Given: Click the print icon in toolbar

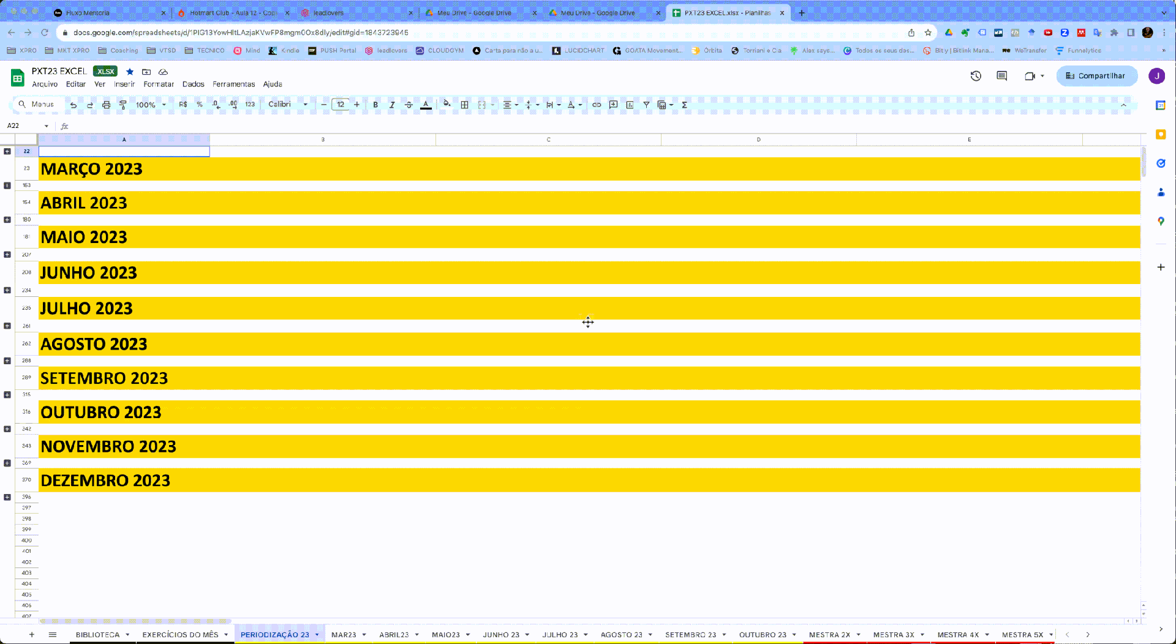Looking at the screenshot, I should [x=106, y=105].
